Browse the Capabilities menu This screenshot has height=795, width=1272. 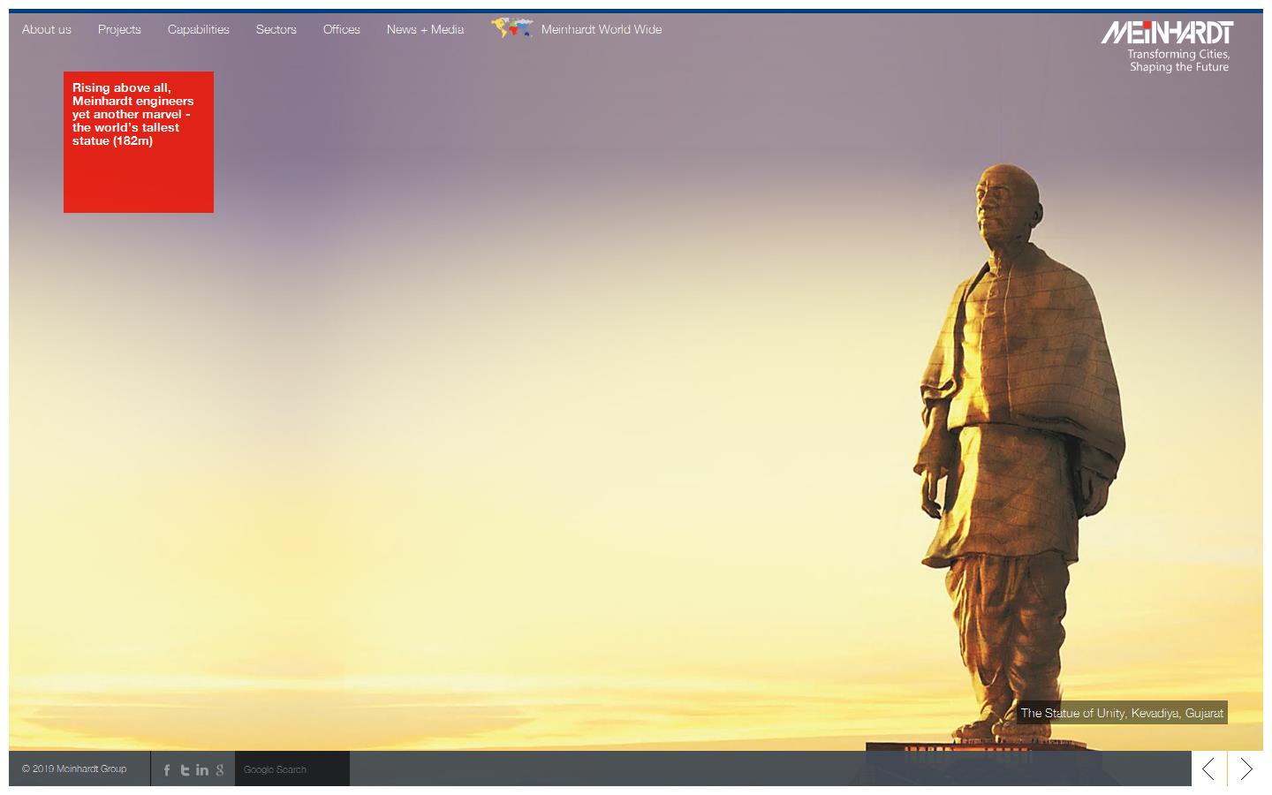198,29
